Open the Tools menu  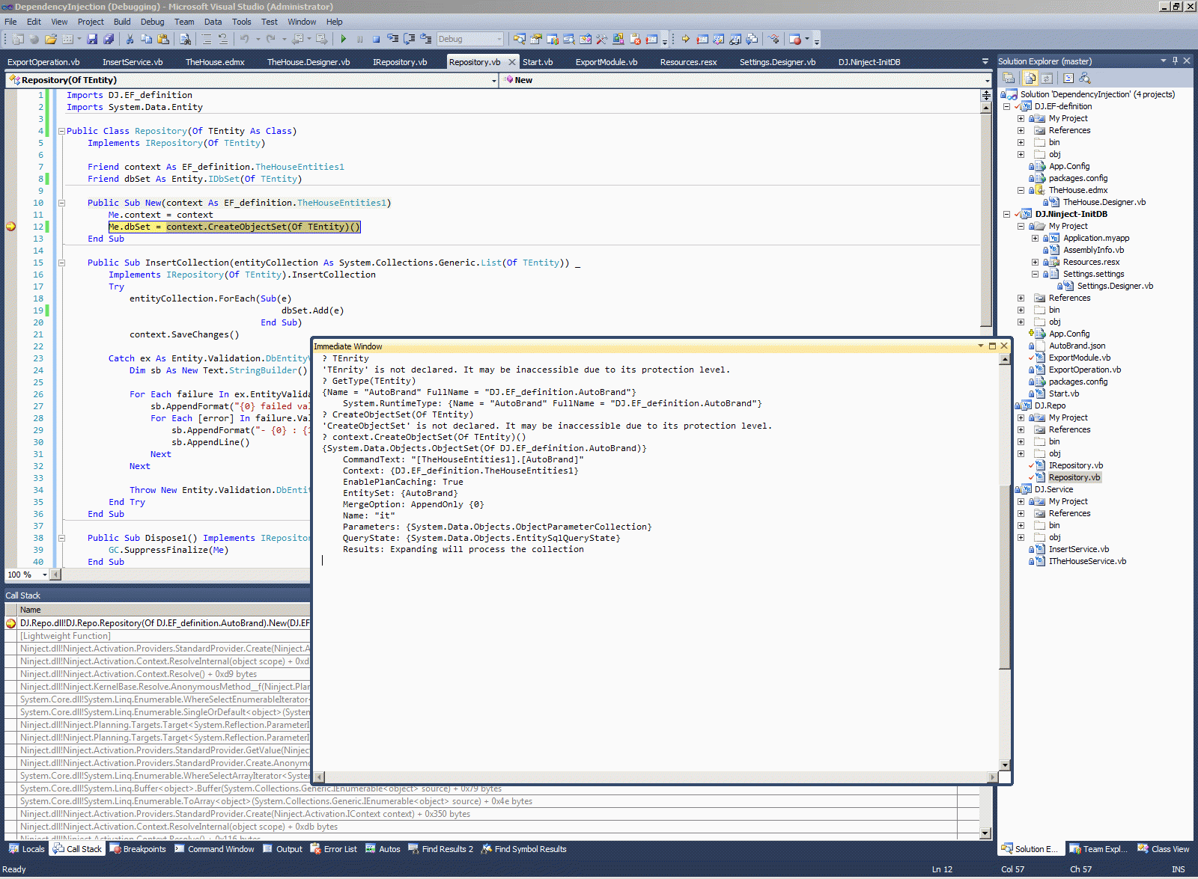coord(241,22)
